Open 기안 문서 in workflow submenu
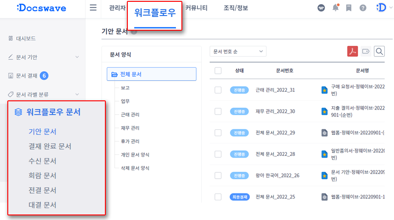The image size is (394, 220). [42, 132]
